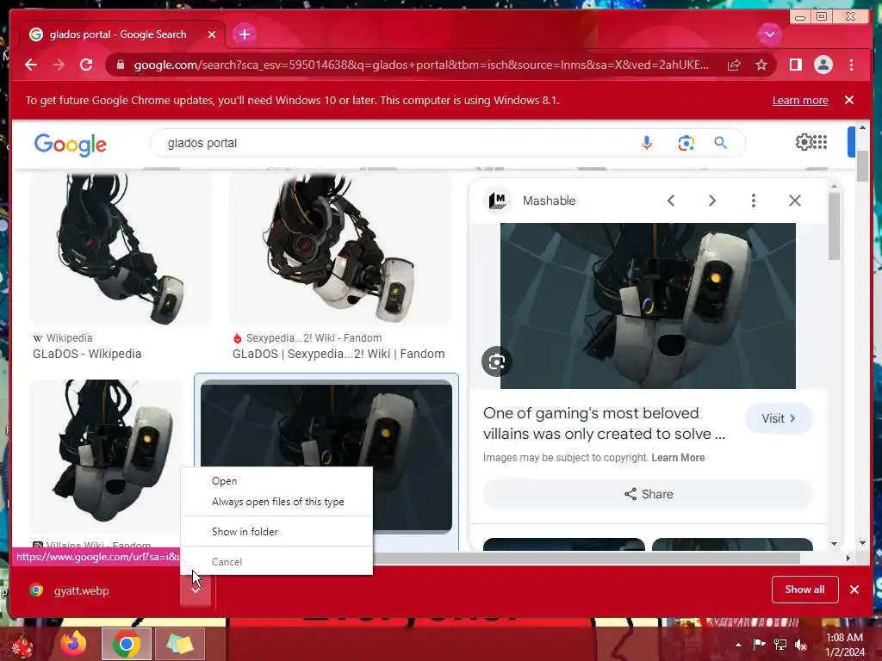
Task: Click the forward navigation arrow
Action: (x=59, y=65)
